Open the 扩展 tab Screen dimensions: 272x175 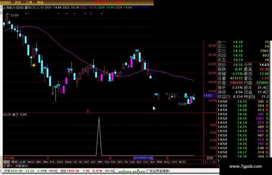tap(8, 166)
